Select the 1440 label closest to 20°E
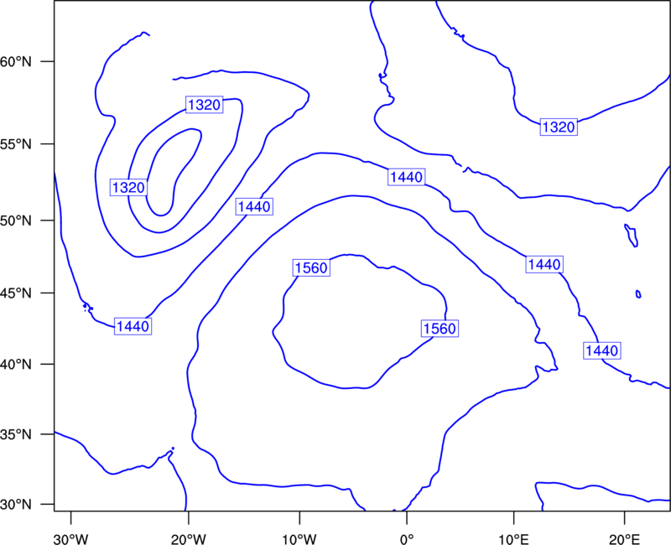This screenshot has width=671, height=545. pos(601,350)
